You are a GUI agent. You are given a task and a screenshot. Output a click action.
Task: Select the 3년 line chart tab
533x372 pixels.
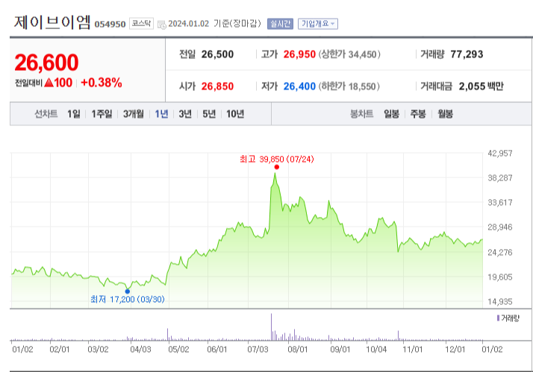pyautogui.click(x=185, y=114)
